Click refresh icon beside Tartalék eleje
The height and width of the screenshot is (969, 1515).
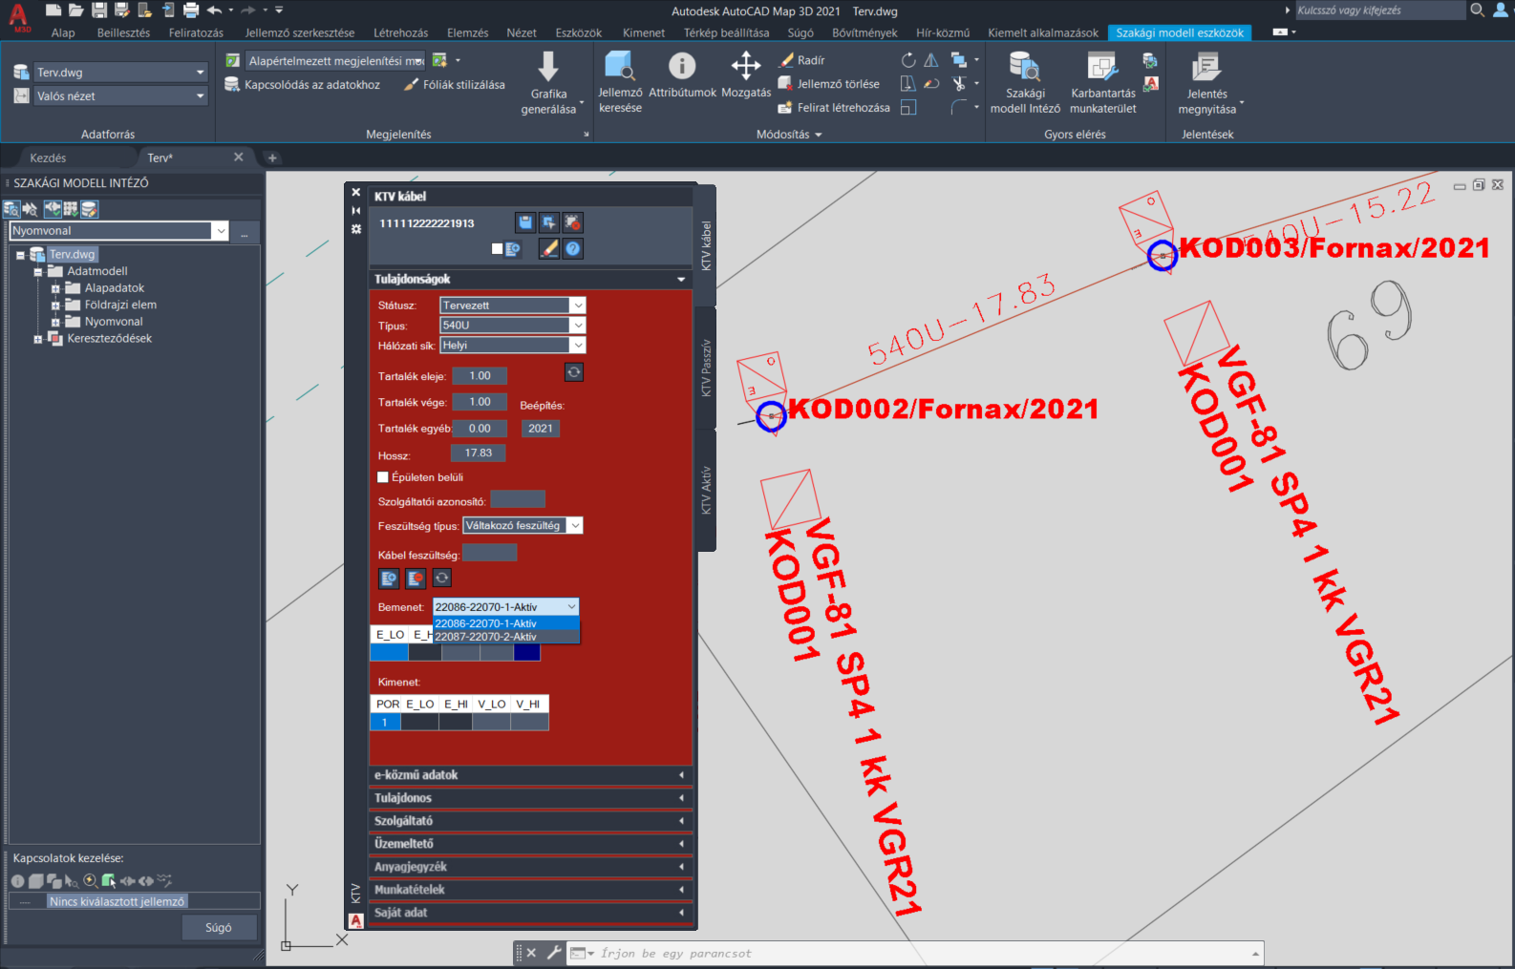(574, 372)
